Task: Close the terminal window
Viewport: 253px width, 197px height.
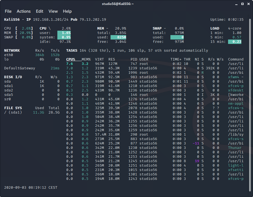Action: [x=248, y=4]
